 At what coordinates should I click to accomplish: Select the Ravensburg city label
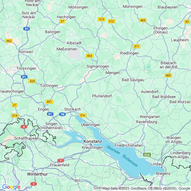point(146,122)
